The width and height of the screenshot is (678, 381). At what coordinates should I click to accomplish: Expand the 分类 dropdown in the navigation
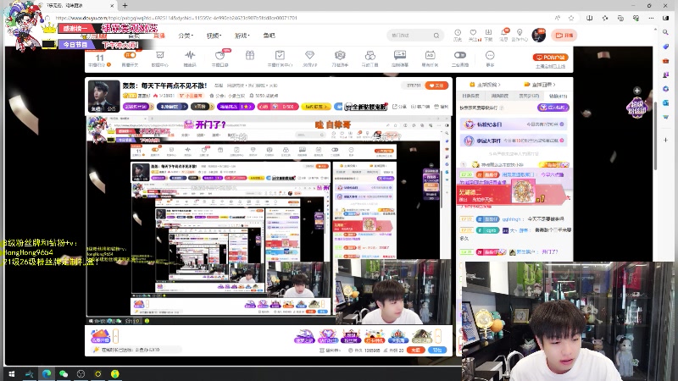186,36
